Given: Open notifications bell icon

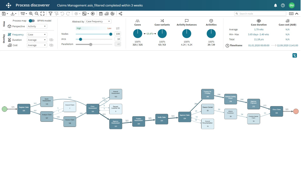Looking at the screenshot, I should 276,5.
